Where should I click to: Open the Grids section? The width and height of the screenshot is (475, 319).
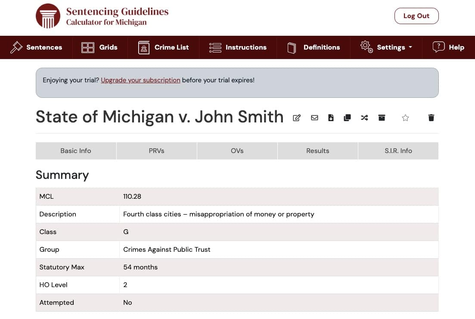[100, 47]
